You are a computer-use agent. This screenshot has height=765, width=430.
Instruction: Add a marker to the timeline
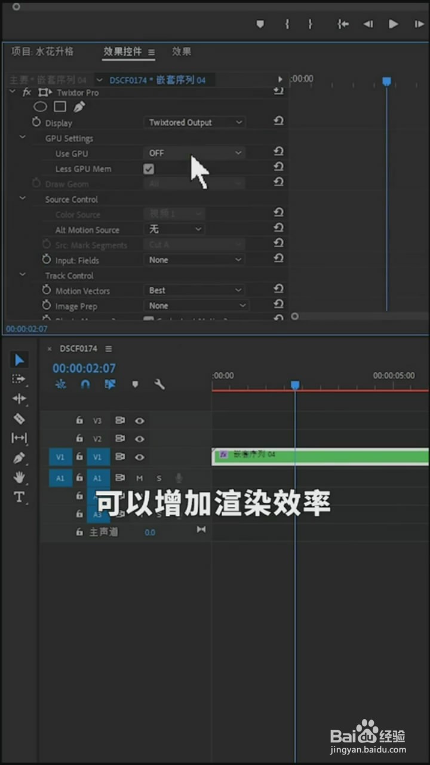[135, 384]
